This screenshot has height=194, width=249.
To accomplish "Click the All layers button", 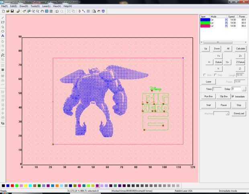I will (228, 48).
